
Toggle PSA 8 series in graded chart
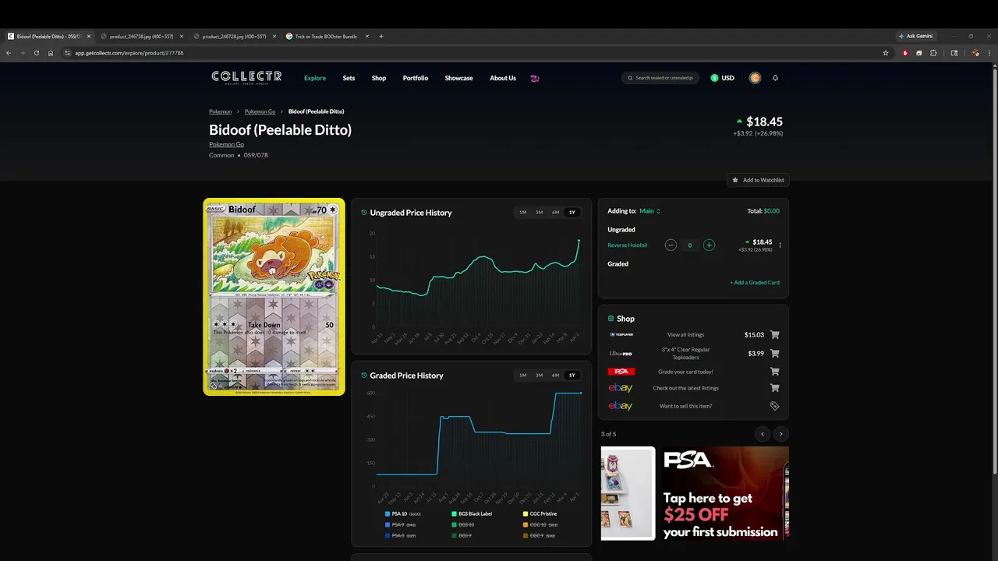(x=400, y=536)
